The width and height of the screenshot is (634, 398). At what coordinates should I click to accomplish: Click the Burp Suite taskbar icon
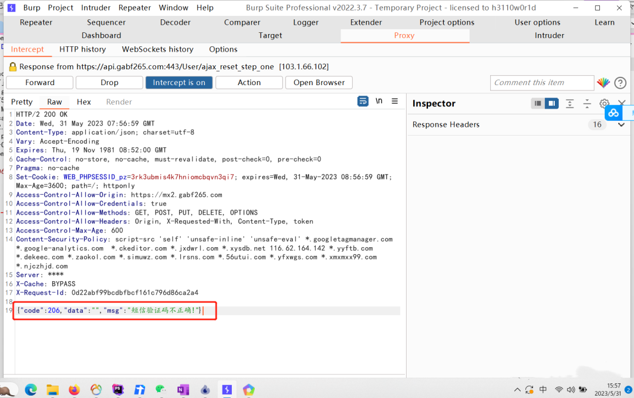(x=227, y=390)
